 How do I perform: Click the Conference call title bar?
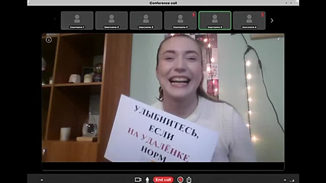(163, 3)
